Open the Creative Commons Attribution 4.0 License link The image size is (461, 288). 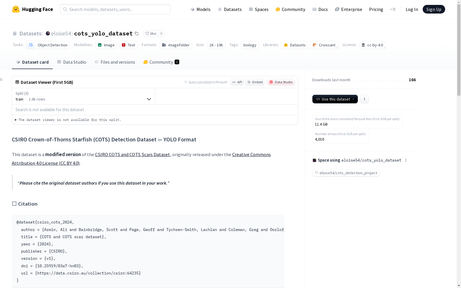coord(141,159)
